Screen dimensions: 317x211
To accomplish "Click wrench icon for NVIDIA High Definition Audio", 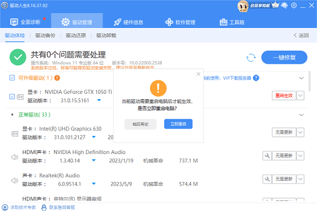I will (x=267, y=156).
